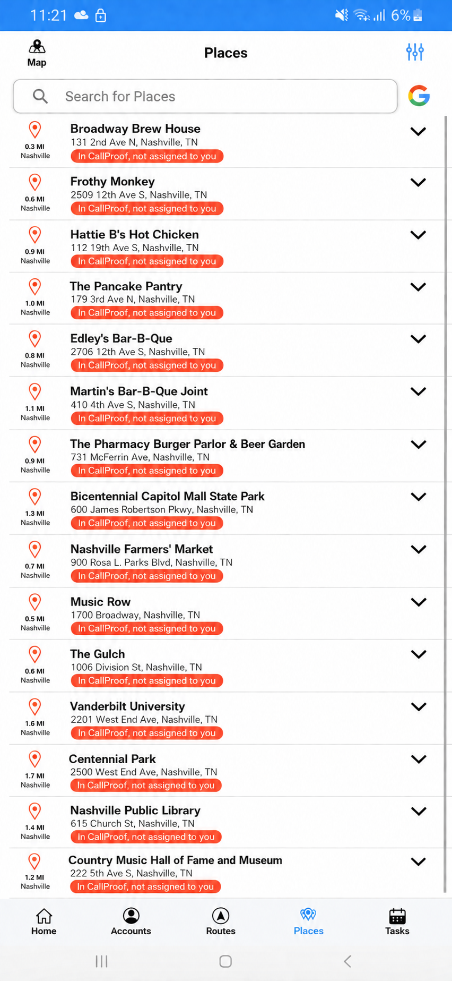Expand the Vanderbilt University entry
452x981 pixels.
pyautogui.click(x=419, y=707)
